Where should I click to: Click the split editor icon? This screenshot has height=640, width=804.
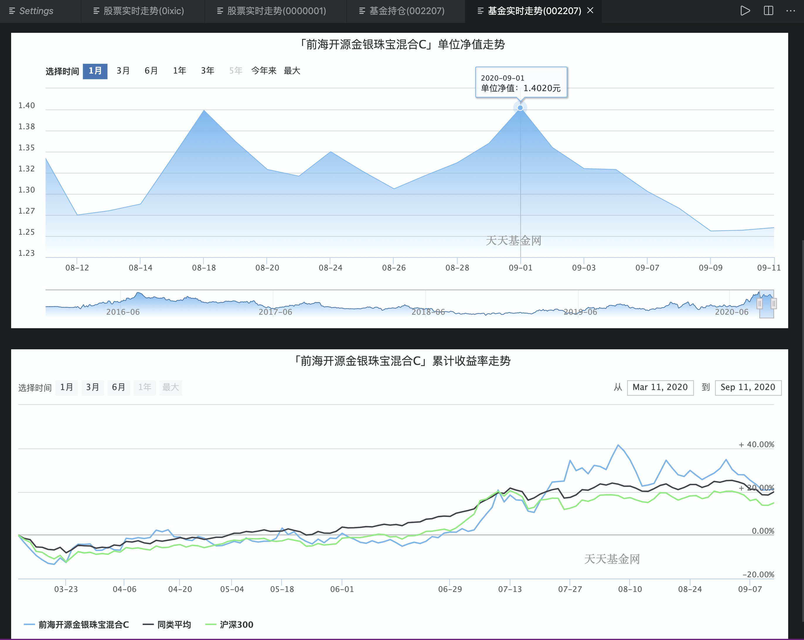pyautogui.click(x=768, y=11)
